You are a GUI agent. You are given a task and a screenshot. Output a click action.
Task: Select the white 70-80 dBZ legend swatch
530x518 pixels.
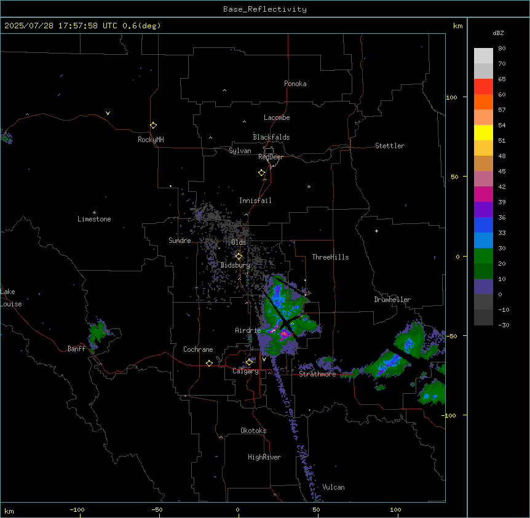coord(483,56)
